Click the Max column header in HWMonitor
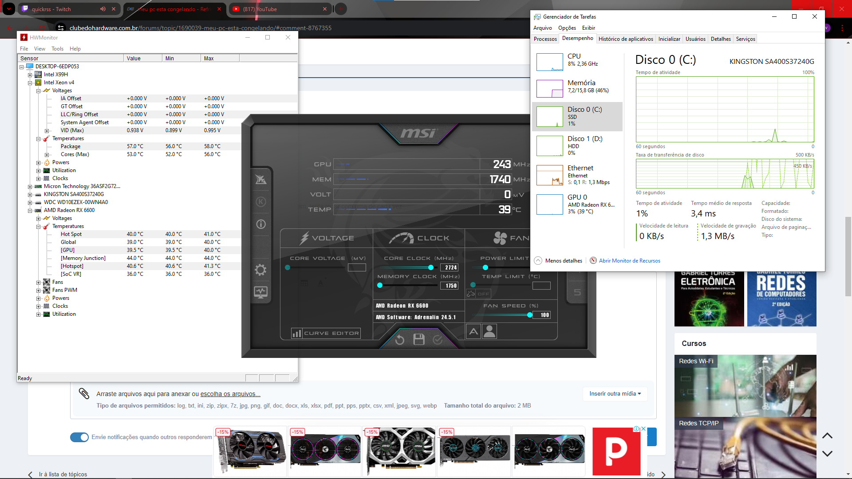The height and width of the screenshot is (479, 852). tap(220, 58)
